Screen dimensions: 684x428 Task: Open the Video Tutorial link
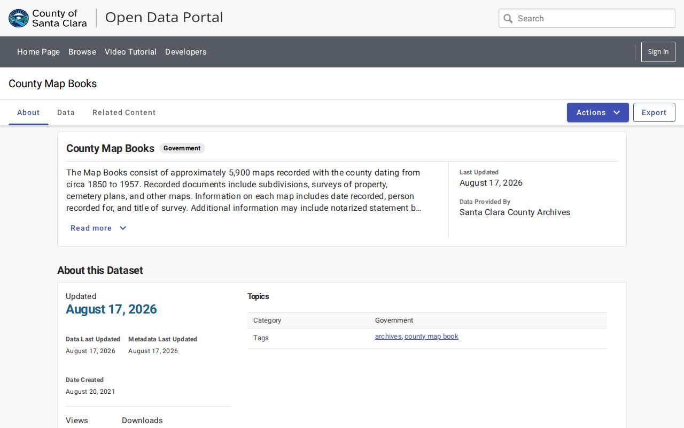tap(130, 52)
